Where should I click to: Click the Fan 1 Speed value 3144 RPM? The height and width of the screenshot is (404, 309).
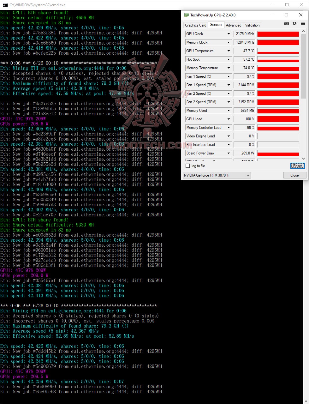pyautogui.click(x=245, y=85)
